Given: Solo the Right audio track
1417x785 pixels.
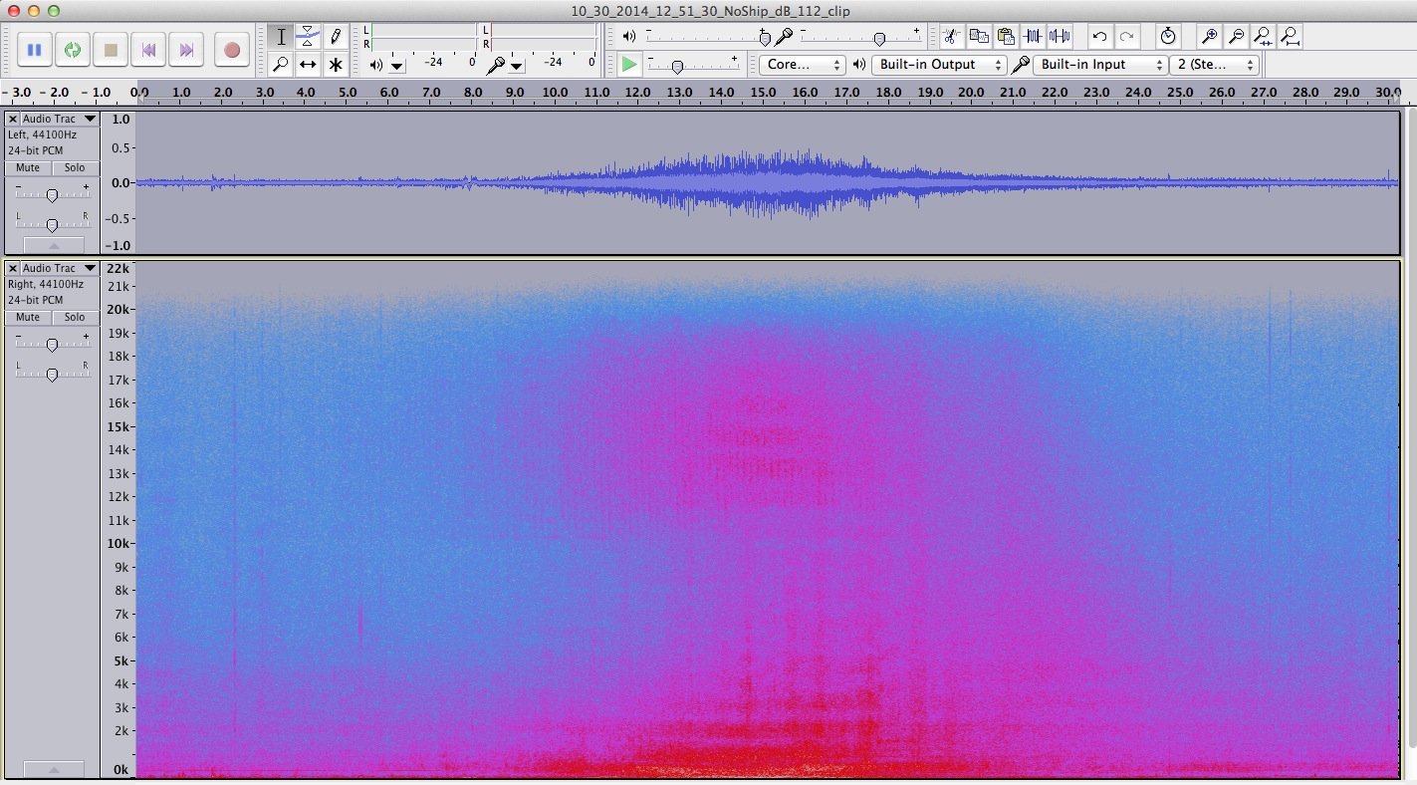Looking at the screenshot, I should pyautogui.click(x=75, y=318).
